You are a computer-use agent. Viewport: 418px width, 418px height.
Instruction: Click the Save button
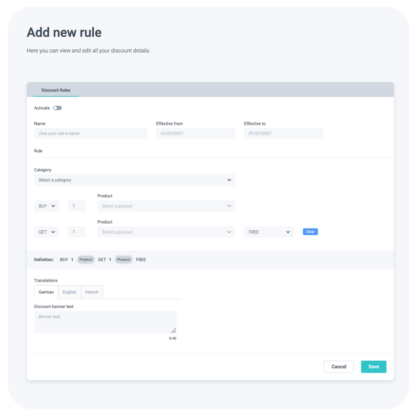(x=373, y=367)
